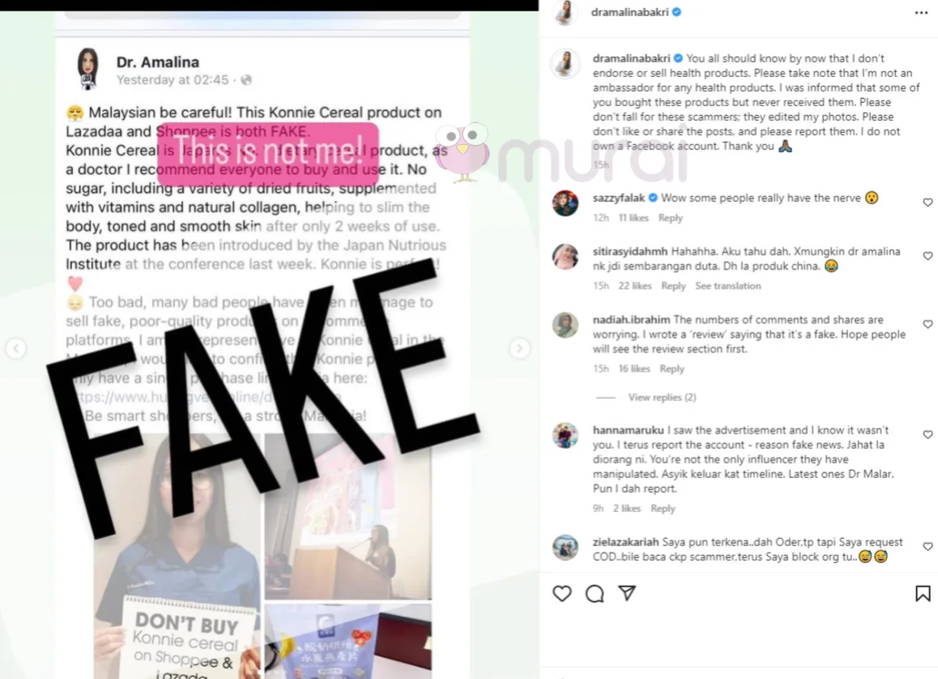Open comment box via speech bubble icon
Viewport: 938px width, 679px height.
pos(595,593)
